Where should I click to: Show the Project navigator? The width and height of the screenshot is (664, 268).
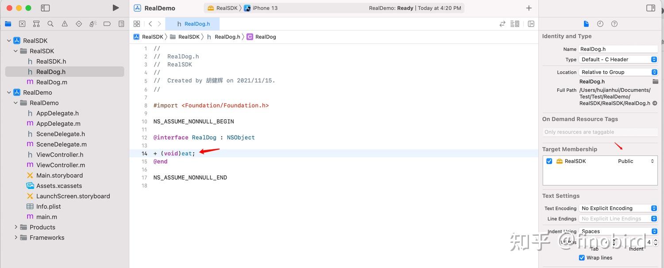pyautogui.click(x=8, y=24)
